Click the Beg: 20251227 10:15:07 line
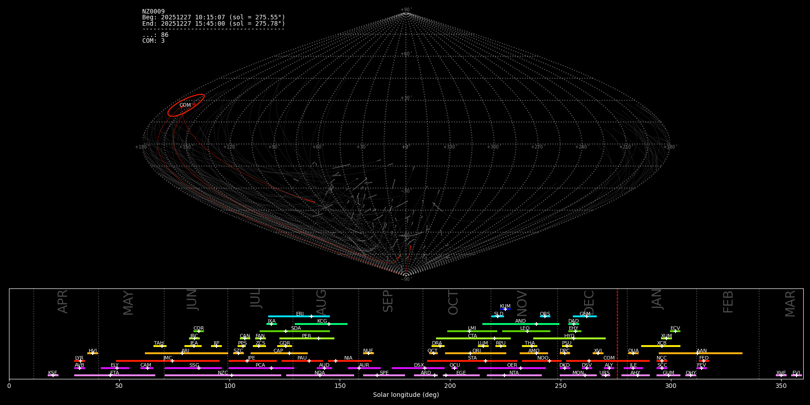Image resolution: width=810 pixels, height=405 pixels. [x=214, y=17]
